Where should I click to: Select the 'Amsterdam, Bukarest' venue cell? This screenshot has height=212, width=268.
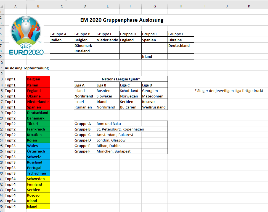click(x=132, y=135)
